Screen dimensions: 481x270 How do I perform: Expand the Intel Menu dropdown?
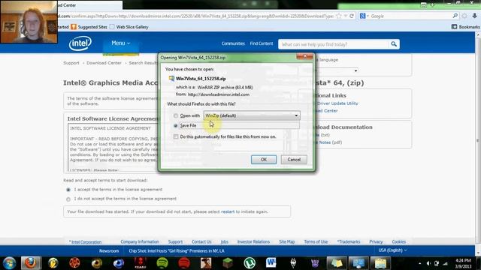120,43
